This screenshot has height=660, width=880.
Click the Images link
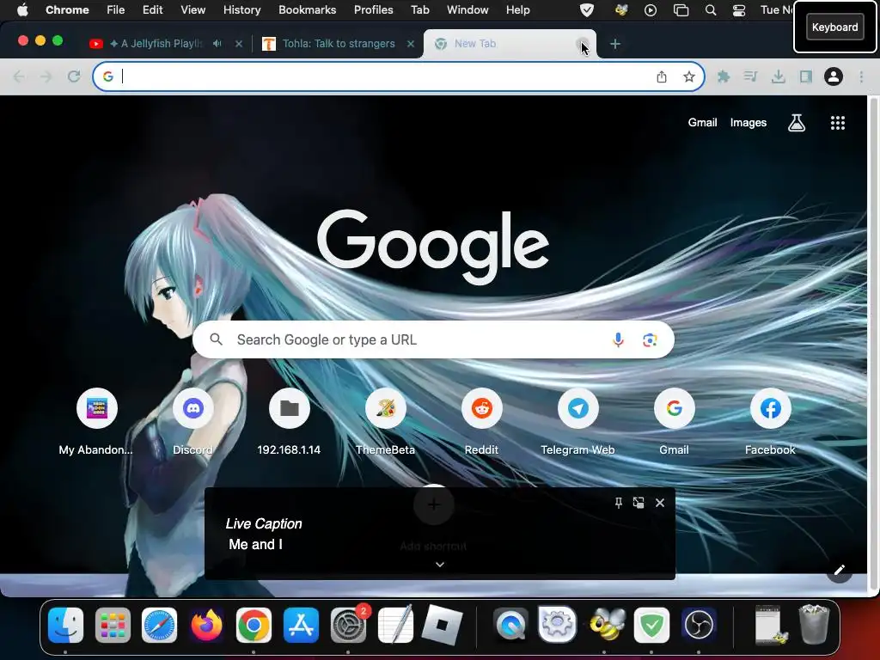pos(749,123)
